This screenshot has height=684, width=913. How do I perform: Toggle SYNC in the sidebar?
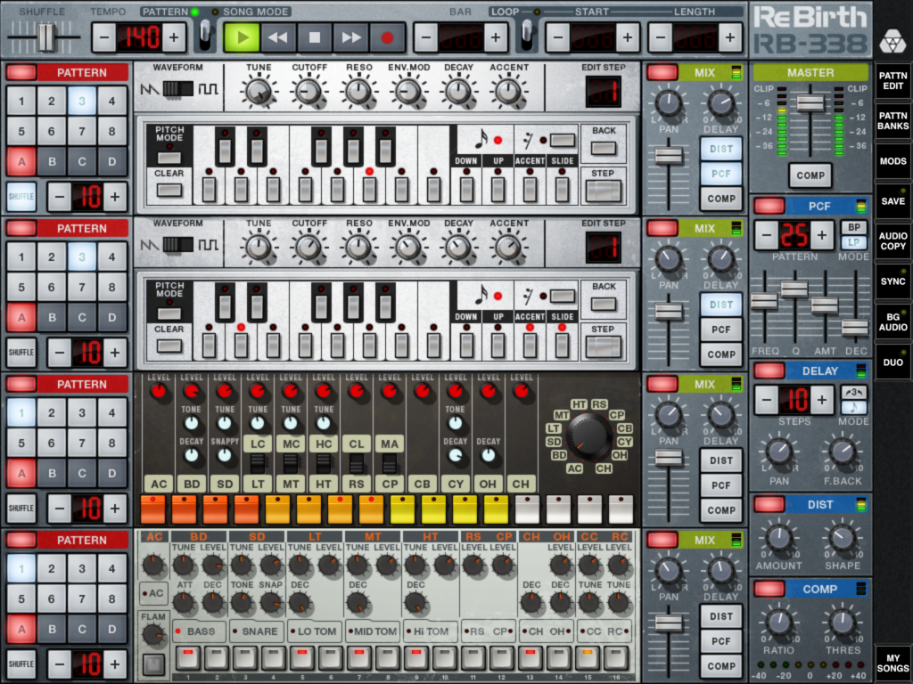tap(892, 281)
